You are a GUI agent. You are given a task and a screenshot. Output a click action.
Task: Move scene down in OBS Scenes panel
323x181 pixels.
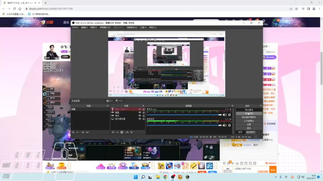87,132
